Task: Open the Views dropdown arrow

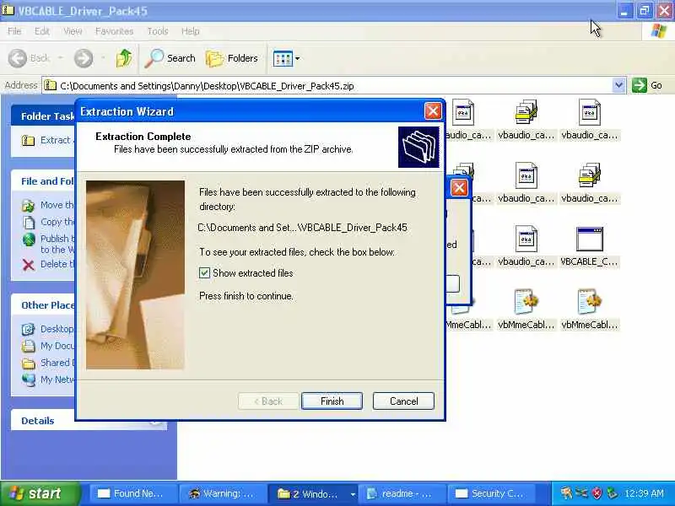Action: pyautogui.click(x=298, y=58)
